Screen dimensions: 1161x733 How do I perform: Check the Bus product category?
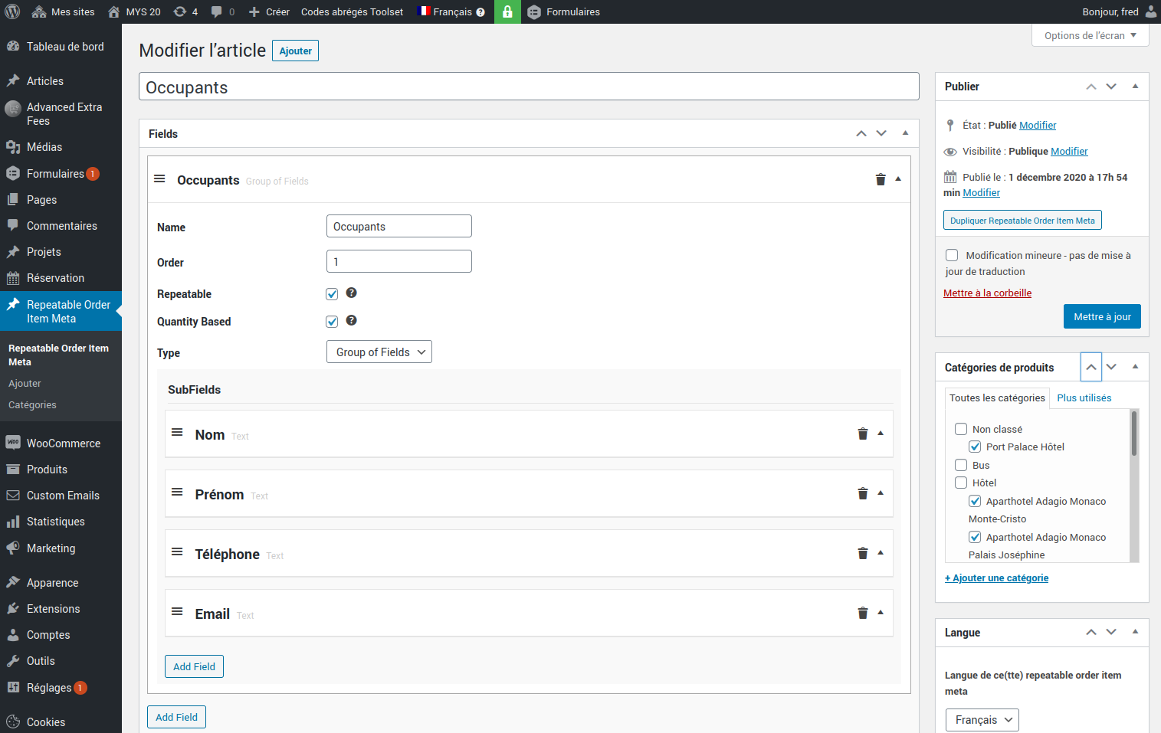click(961, 465)
